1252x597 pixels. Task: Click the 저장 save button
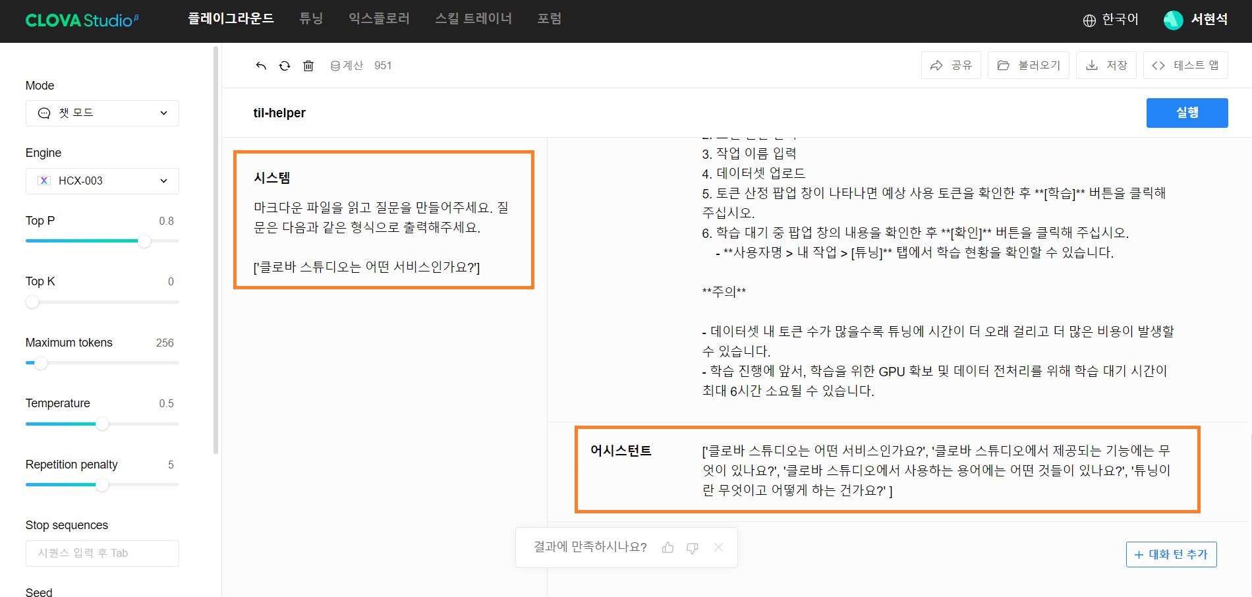coord(1106,65)
